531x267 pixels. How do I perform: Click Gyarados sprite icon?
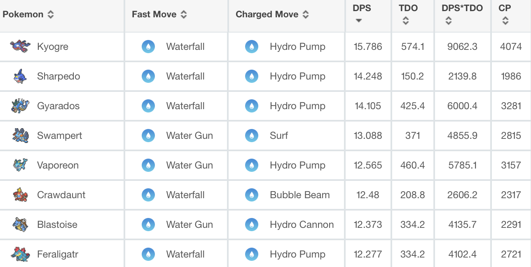(x=20, y=106)
